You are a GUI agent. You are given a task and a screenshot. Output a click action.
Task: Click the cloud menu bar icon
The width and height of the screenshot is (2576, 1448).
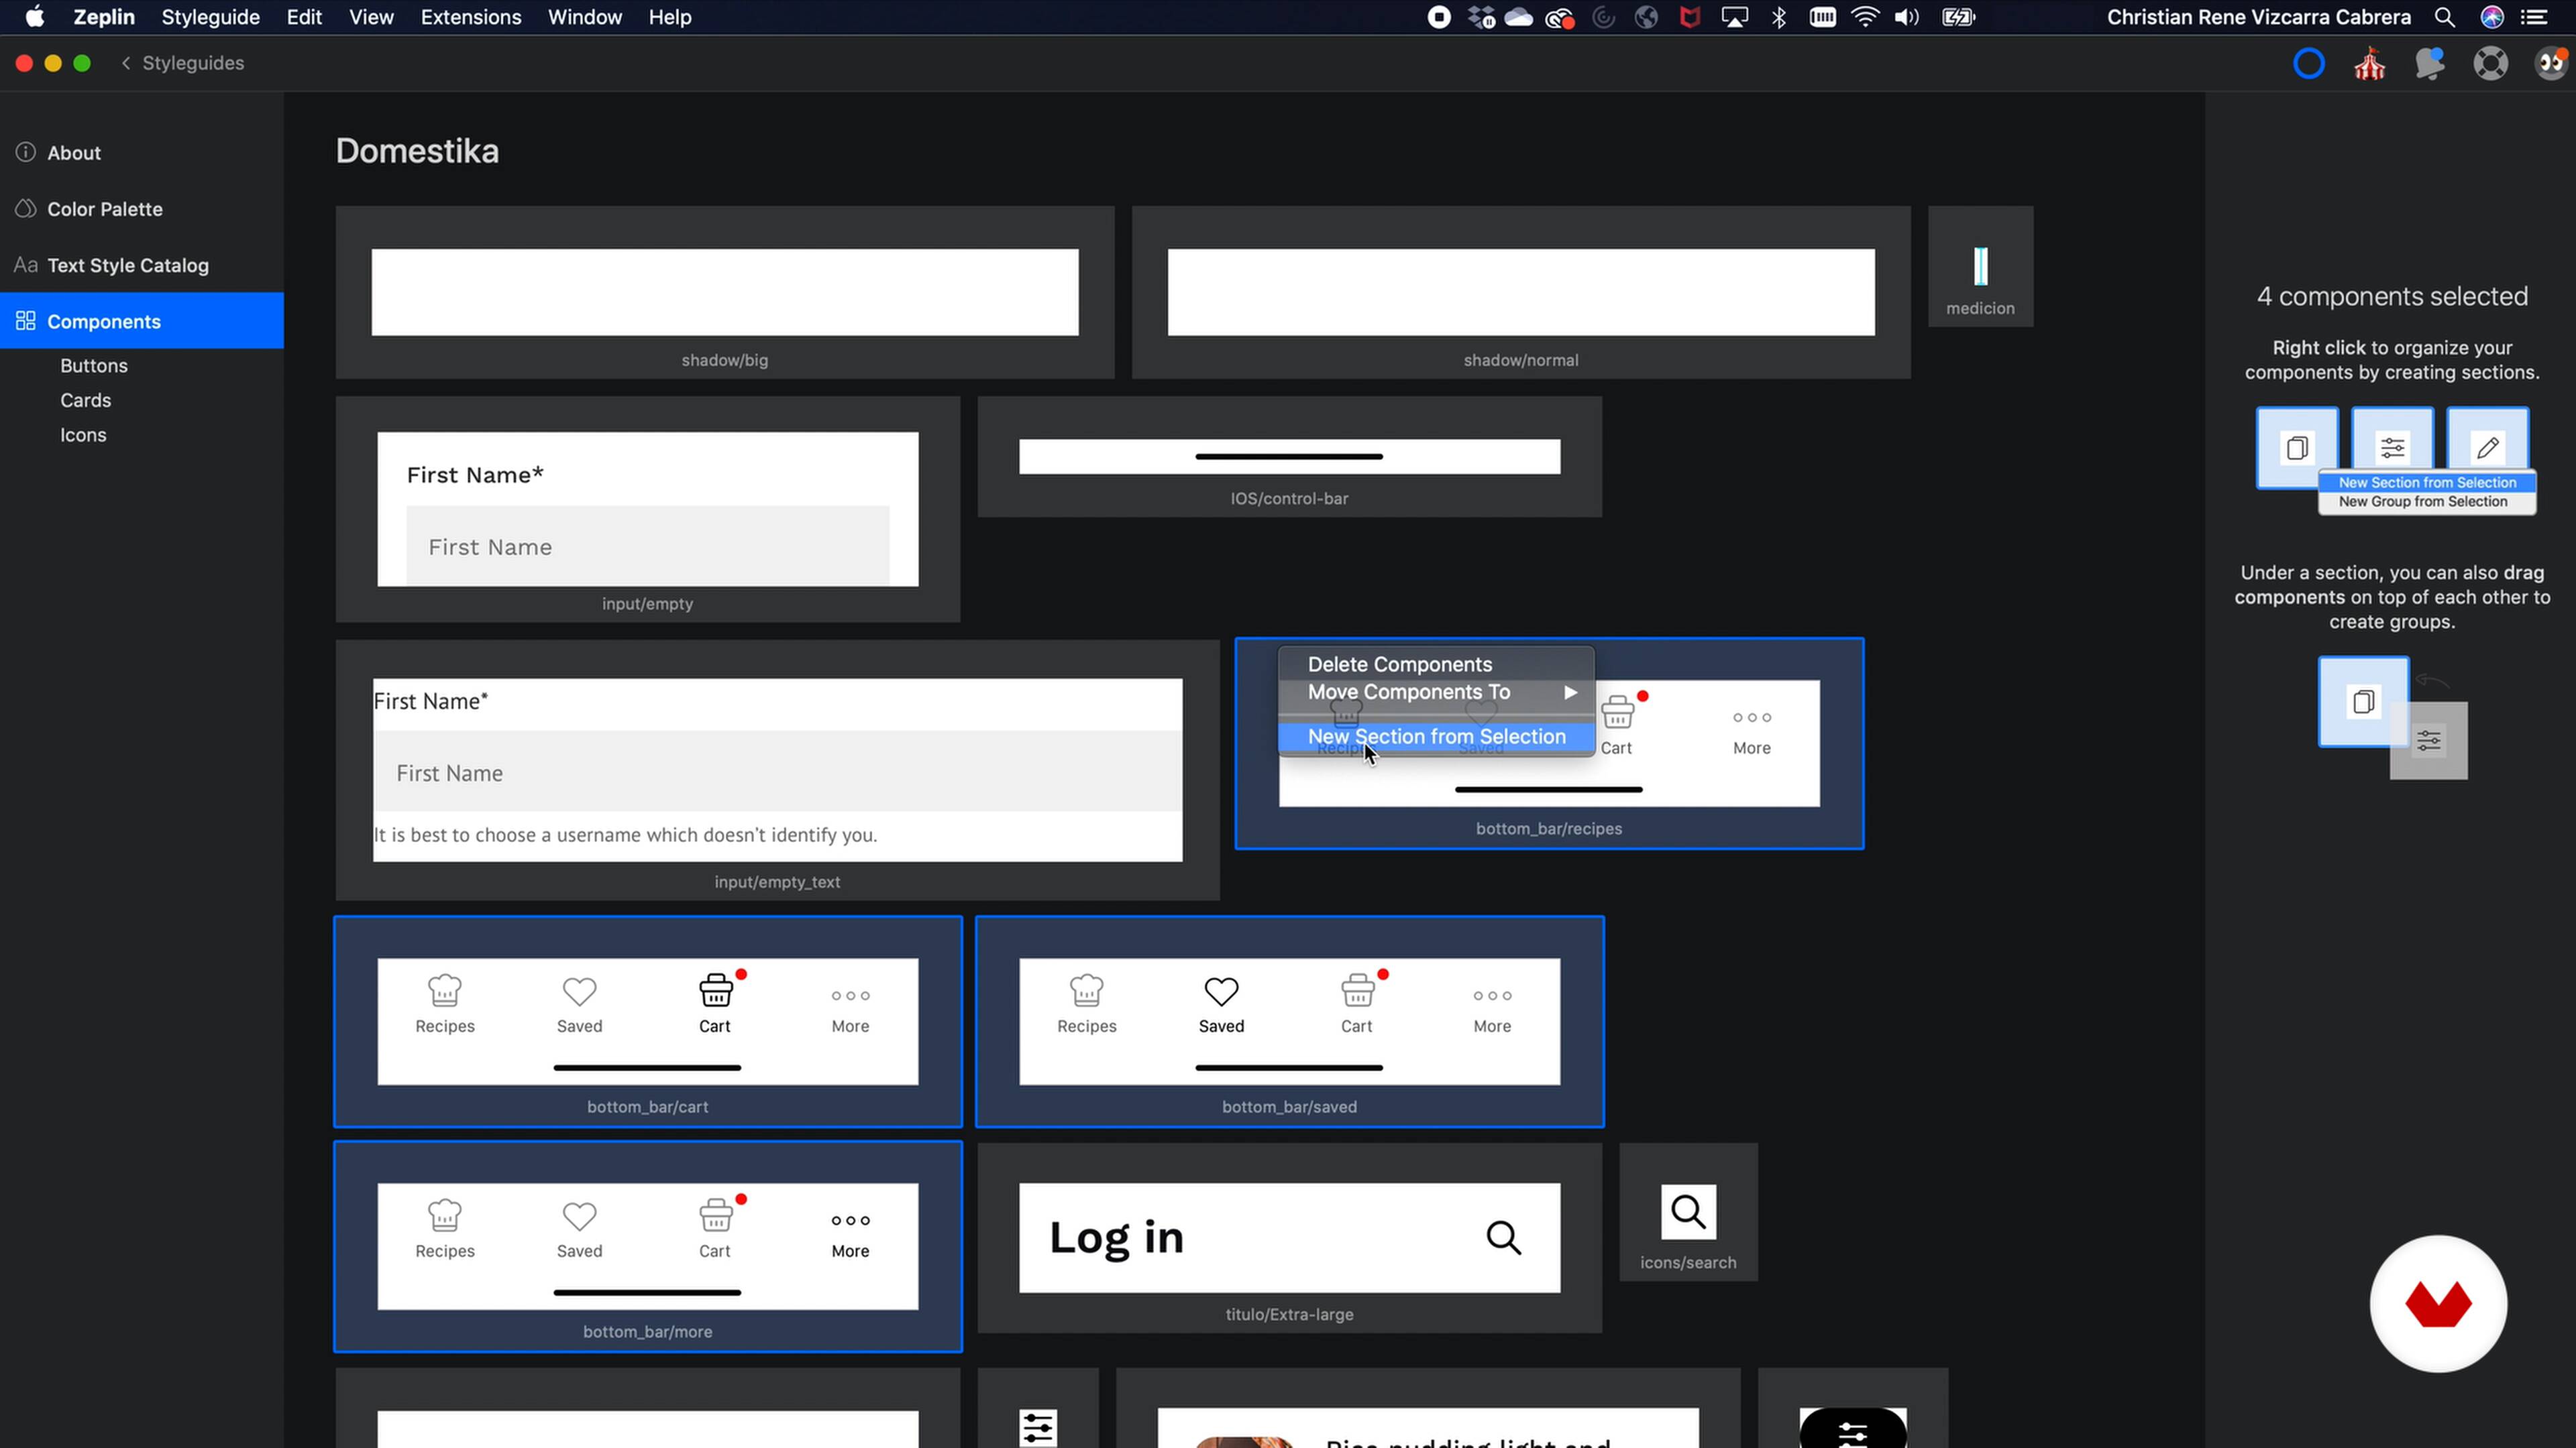click(1518, 17)
